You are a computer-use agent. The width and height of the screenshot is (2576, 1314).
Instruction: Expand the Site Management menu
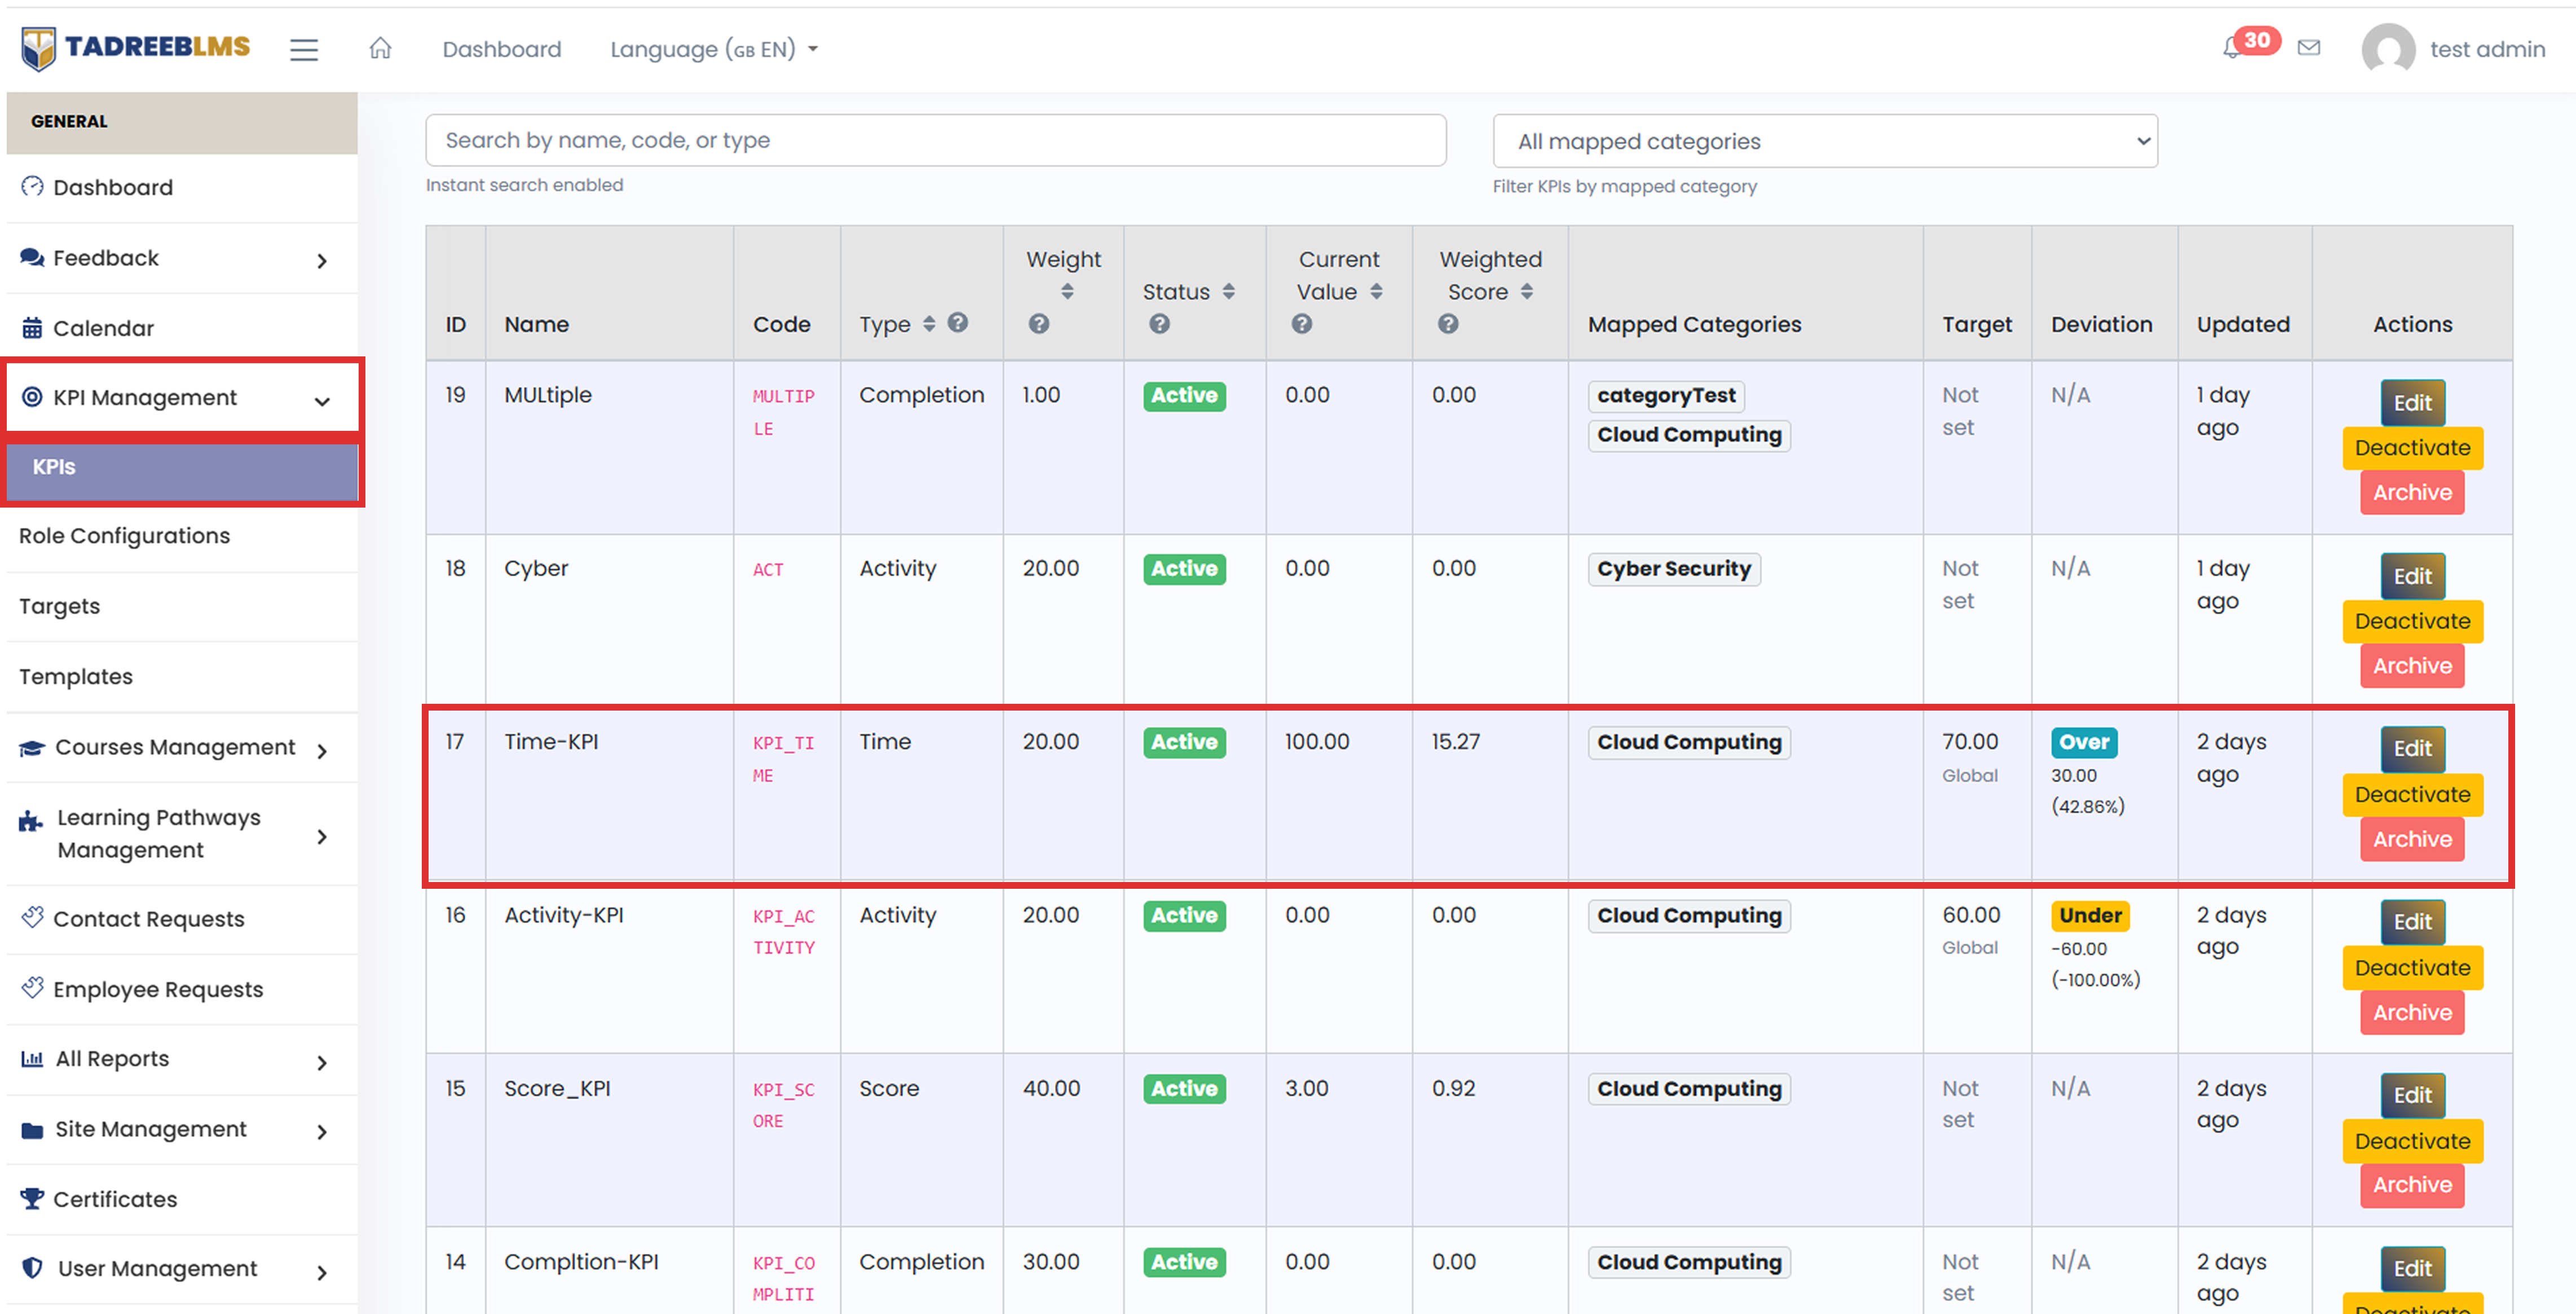click(181, 1129)
